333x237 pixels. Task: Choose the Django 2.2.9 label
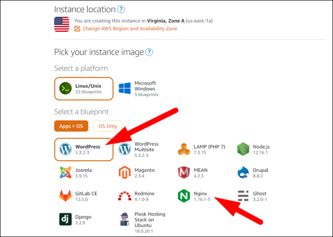point(83,219)
